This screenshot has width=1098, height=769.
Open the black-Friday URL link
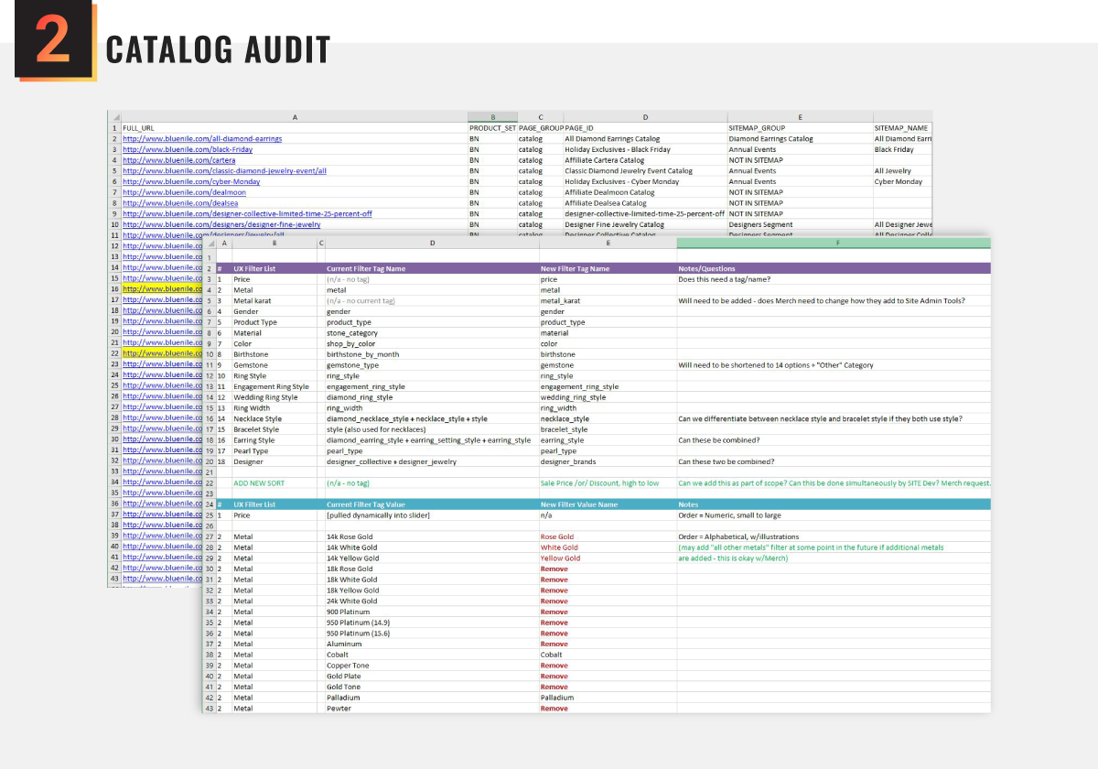coord(188,149)
